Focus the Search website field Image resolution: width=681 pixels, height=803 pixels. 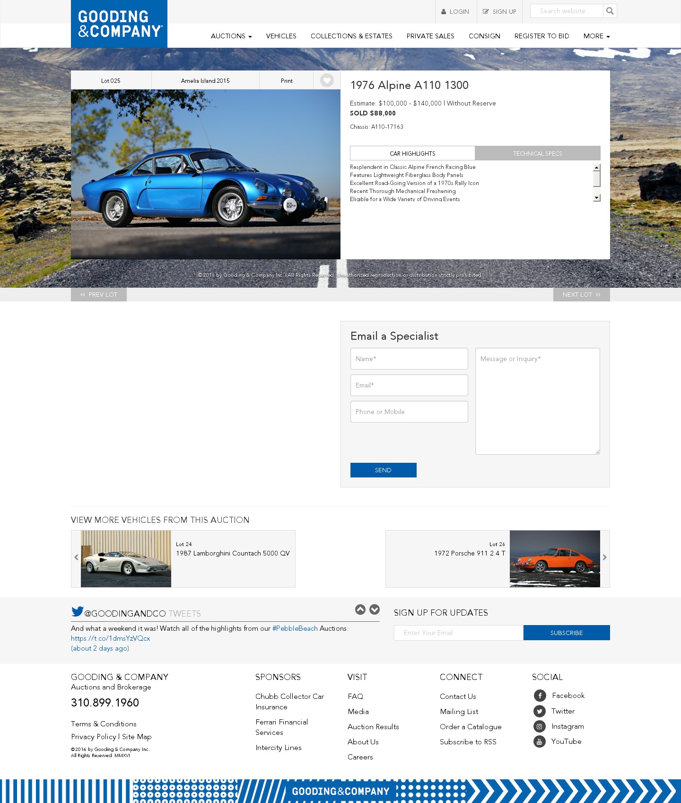(x=567, y=11)
